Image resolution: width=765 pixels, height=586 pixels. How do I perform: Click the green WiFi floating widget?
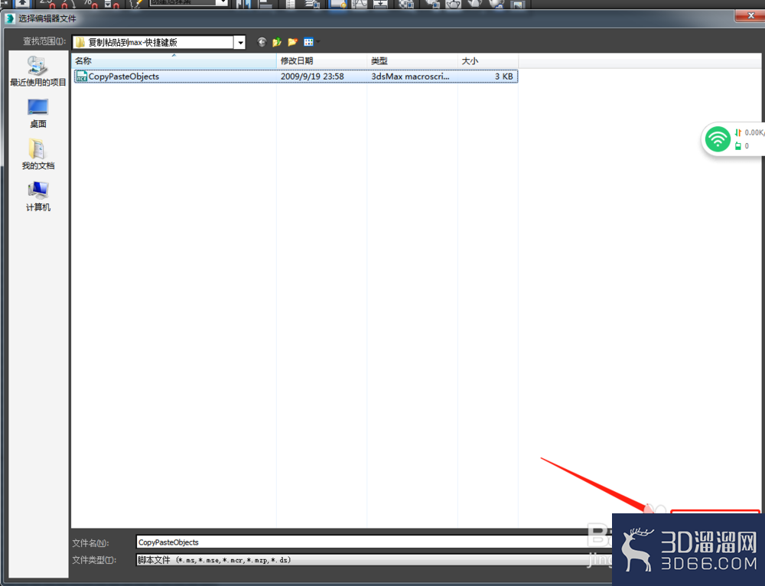(718, 139)
